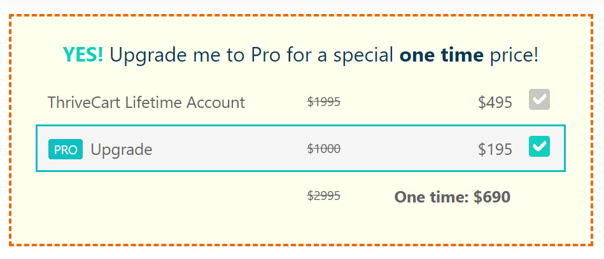The height and width of the screenshot is (259, 604).
Task: Select the ThriveCart Lifetime Account label
Action: click(x=146, y=102)
